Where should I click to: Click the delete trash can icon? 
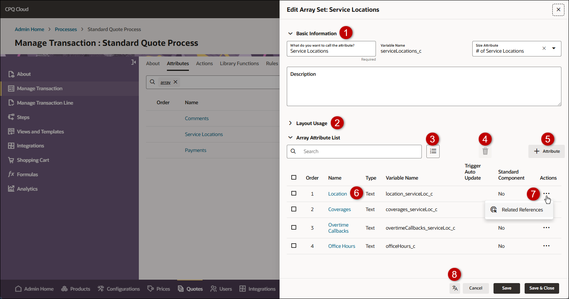485,152
